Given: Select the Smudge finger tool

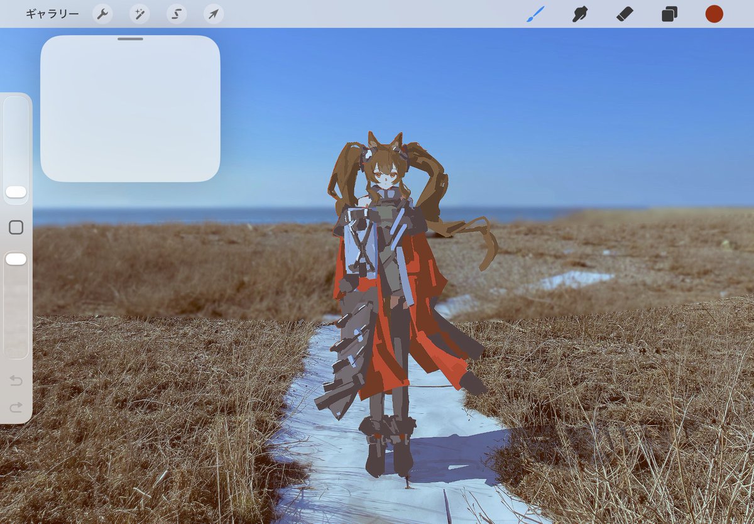Looking at the screenshot, I should tap(580, 14).
